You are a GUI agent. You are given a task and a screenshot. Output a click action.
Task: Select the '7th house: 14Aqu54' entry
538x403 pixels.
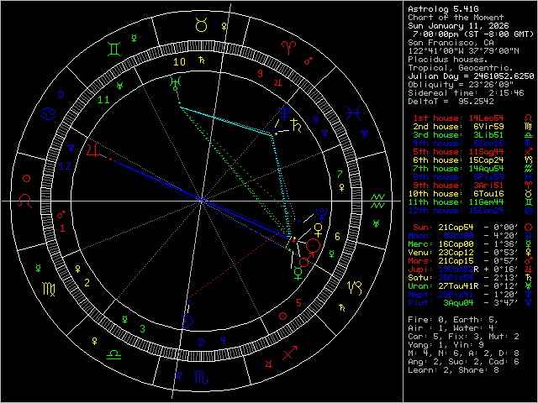click(458, 169)
